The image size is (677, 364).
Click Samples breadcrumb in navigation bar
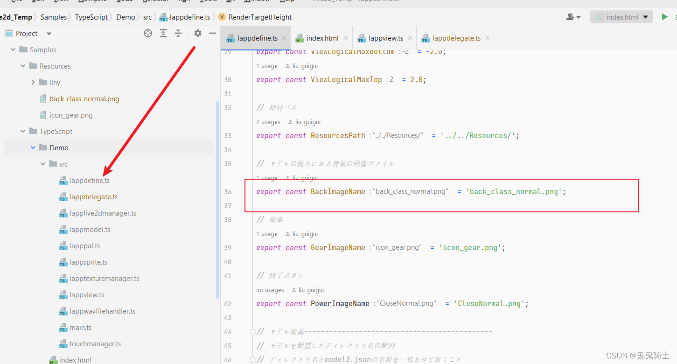[54, 17]
